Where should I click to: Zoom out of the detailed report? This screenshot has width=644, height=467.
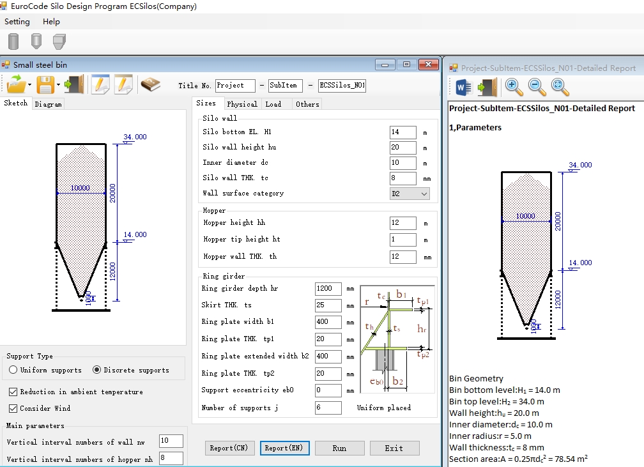[537, 87]
